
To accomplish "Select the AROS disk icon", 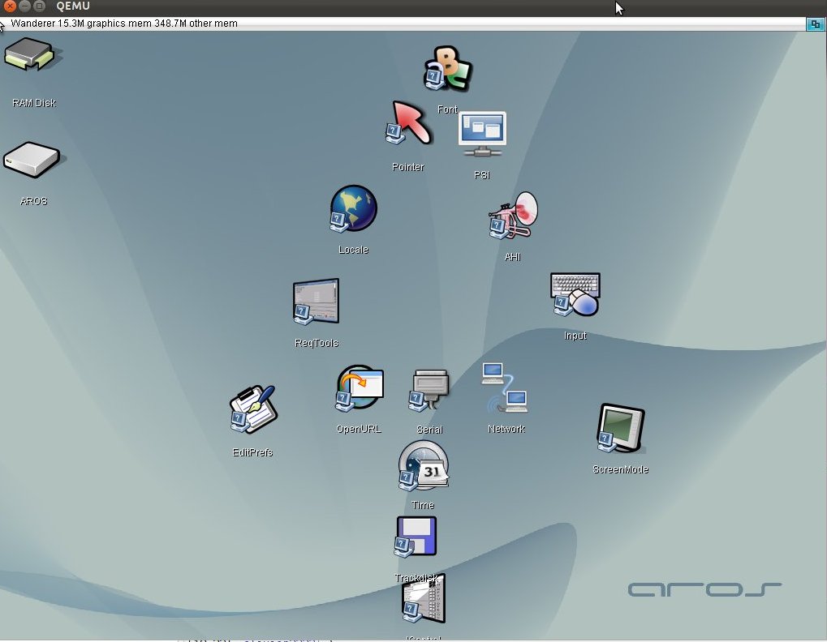I will tap(32, 160).
